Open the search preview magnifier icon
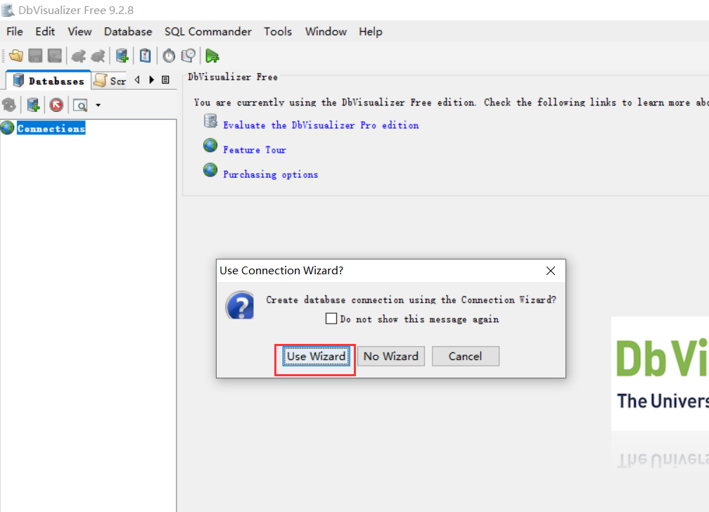 [80, 104]
